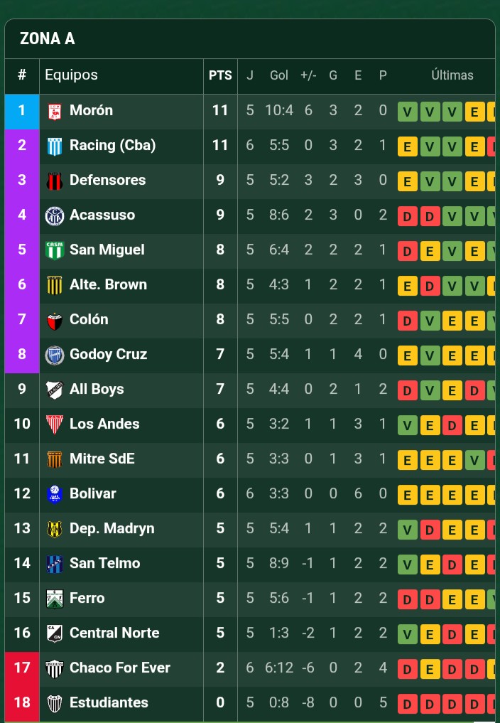Click the ZONA A group title
The image size is (500, 723).
(47, 39)
